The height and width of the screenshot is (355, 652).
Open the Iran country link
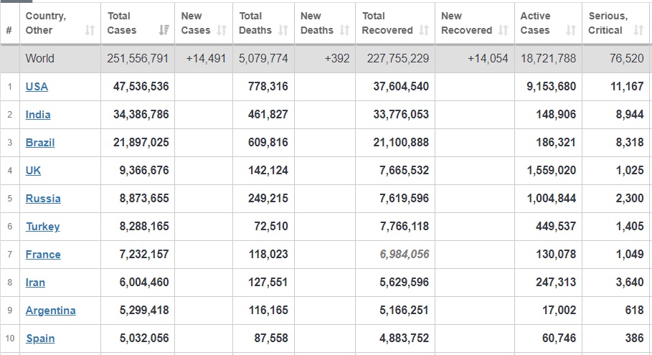tap(35, 283)
